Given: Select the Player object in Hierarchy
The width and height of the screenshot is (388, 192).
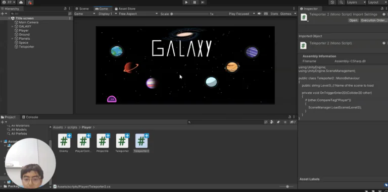Looking at the screenshot, I should click(24, 30).
